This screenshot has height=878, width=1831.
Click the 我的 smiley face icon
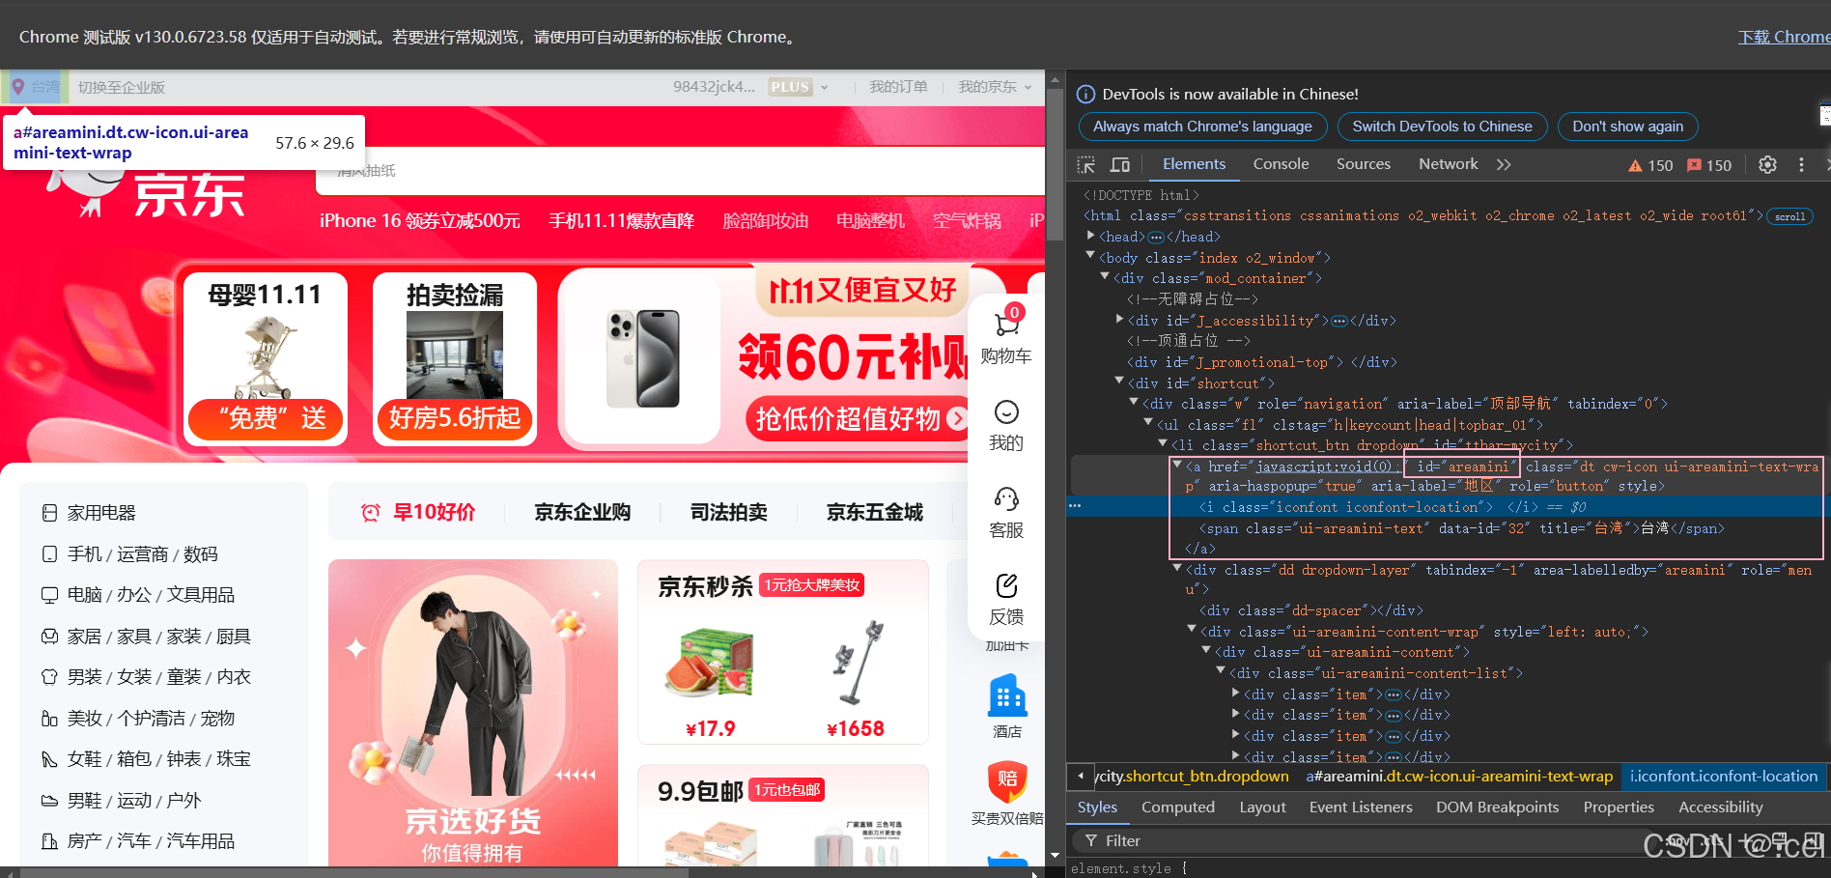1006,412
